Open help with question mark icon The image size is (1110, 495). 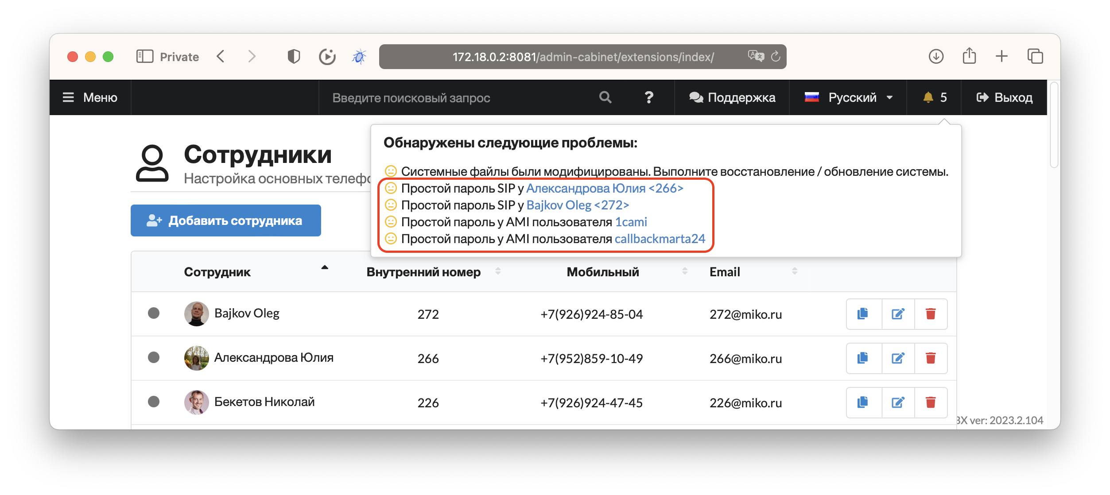point(649,97)
